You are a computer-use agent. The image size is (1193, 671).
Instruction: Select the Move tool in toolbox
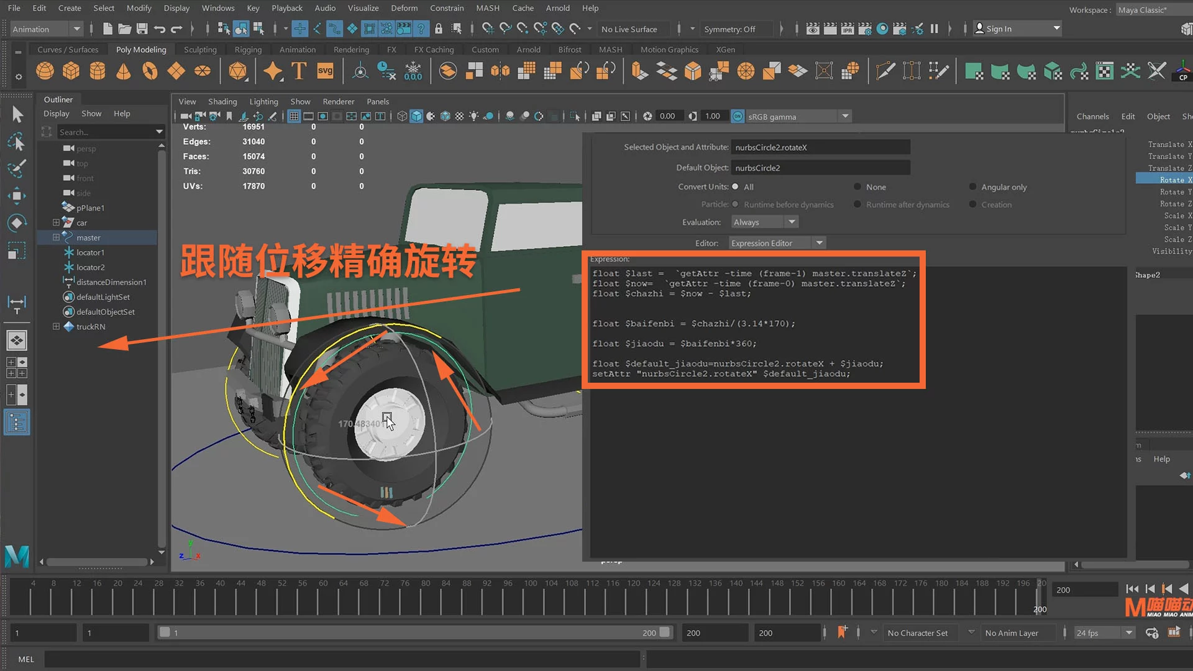click(17, 196)
